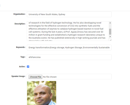
Task: Click the Choose File button
Action: coord(35,77)
